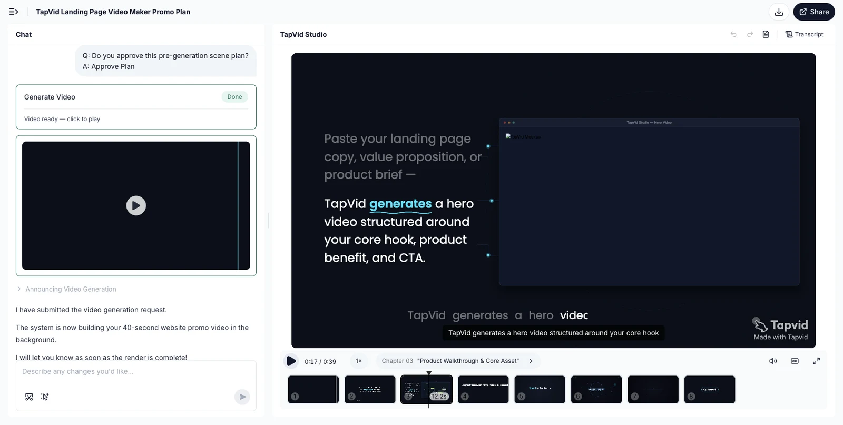This screenshot has height=425, width=843.
Task: Select scene thumbnail 2
Action: (x=370, y=390)
